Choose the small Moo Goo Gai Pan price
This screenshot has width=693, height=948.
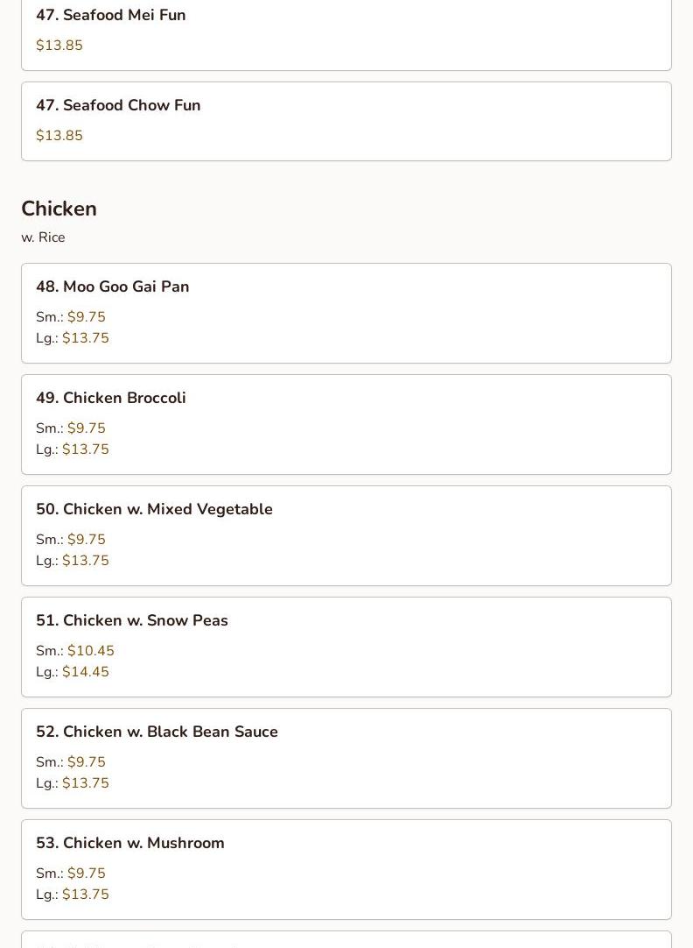86,317
